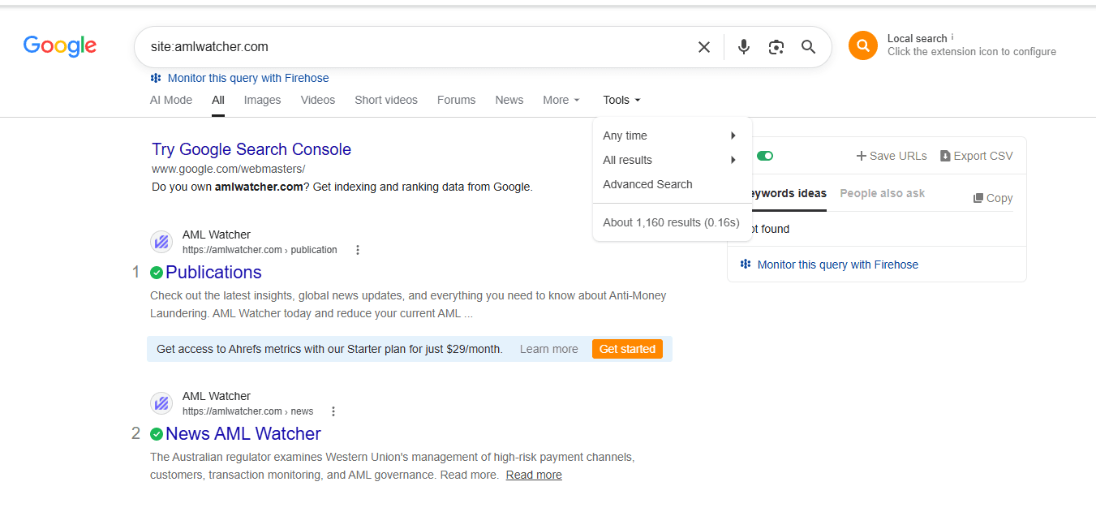Click Monitor this query link in sidebar
This screenshot has width=1096, height=512.
tap(838, 265)
